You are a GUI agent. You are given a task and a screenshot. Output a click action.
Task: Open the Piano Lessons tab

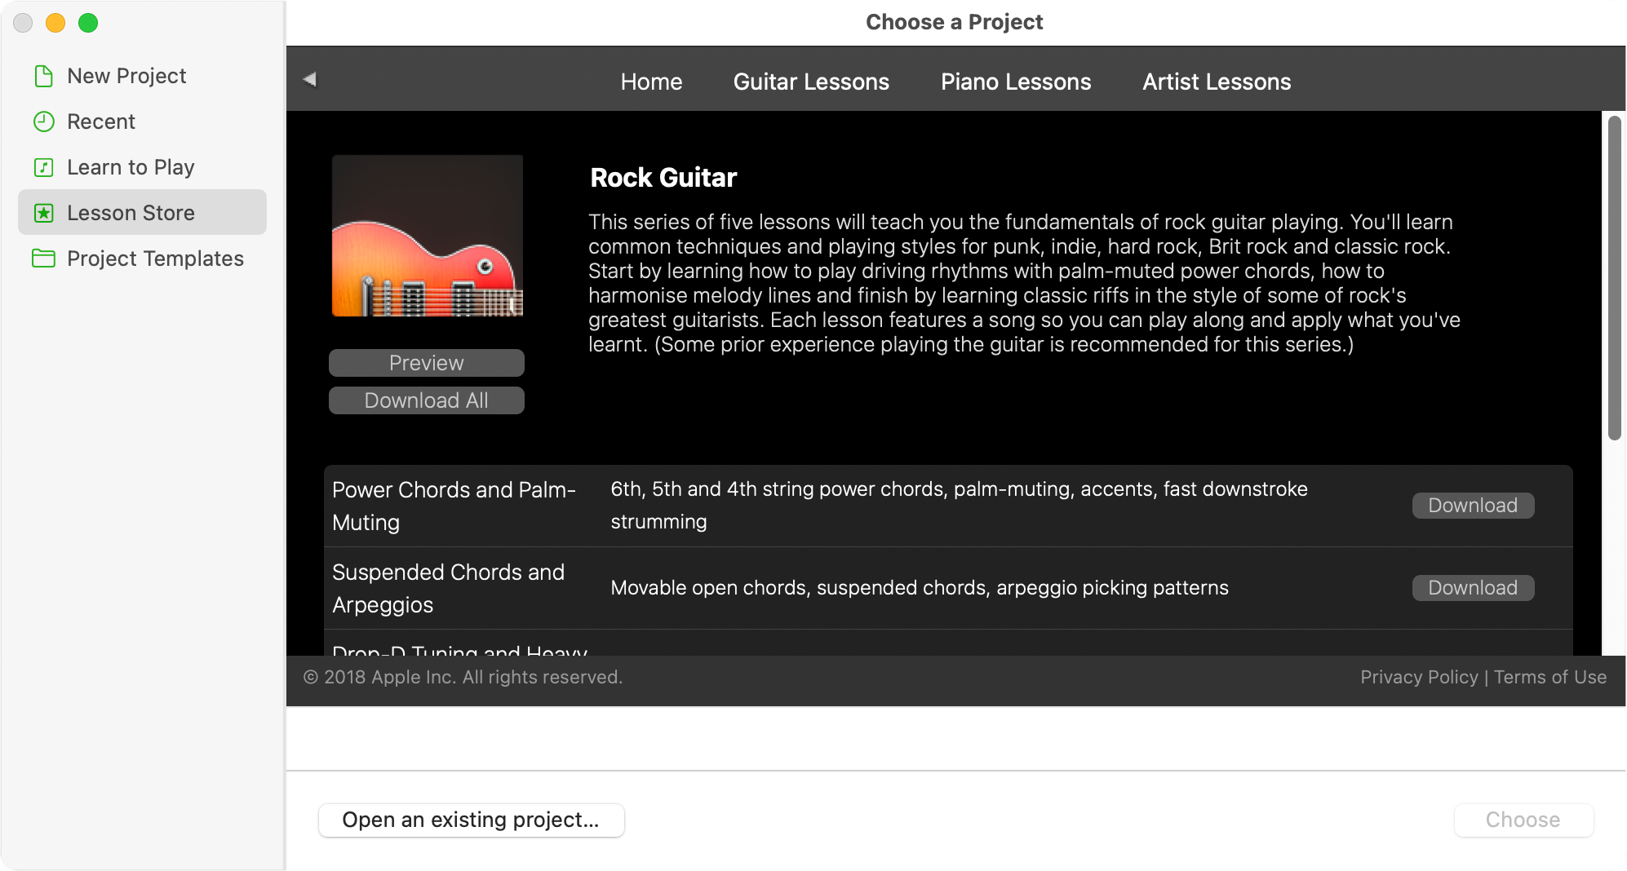pos(1016,82)
